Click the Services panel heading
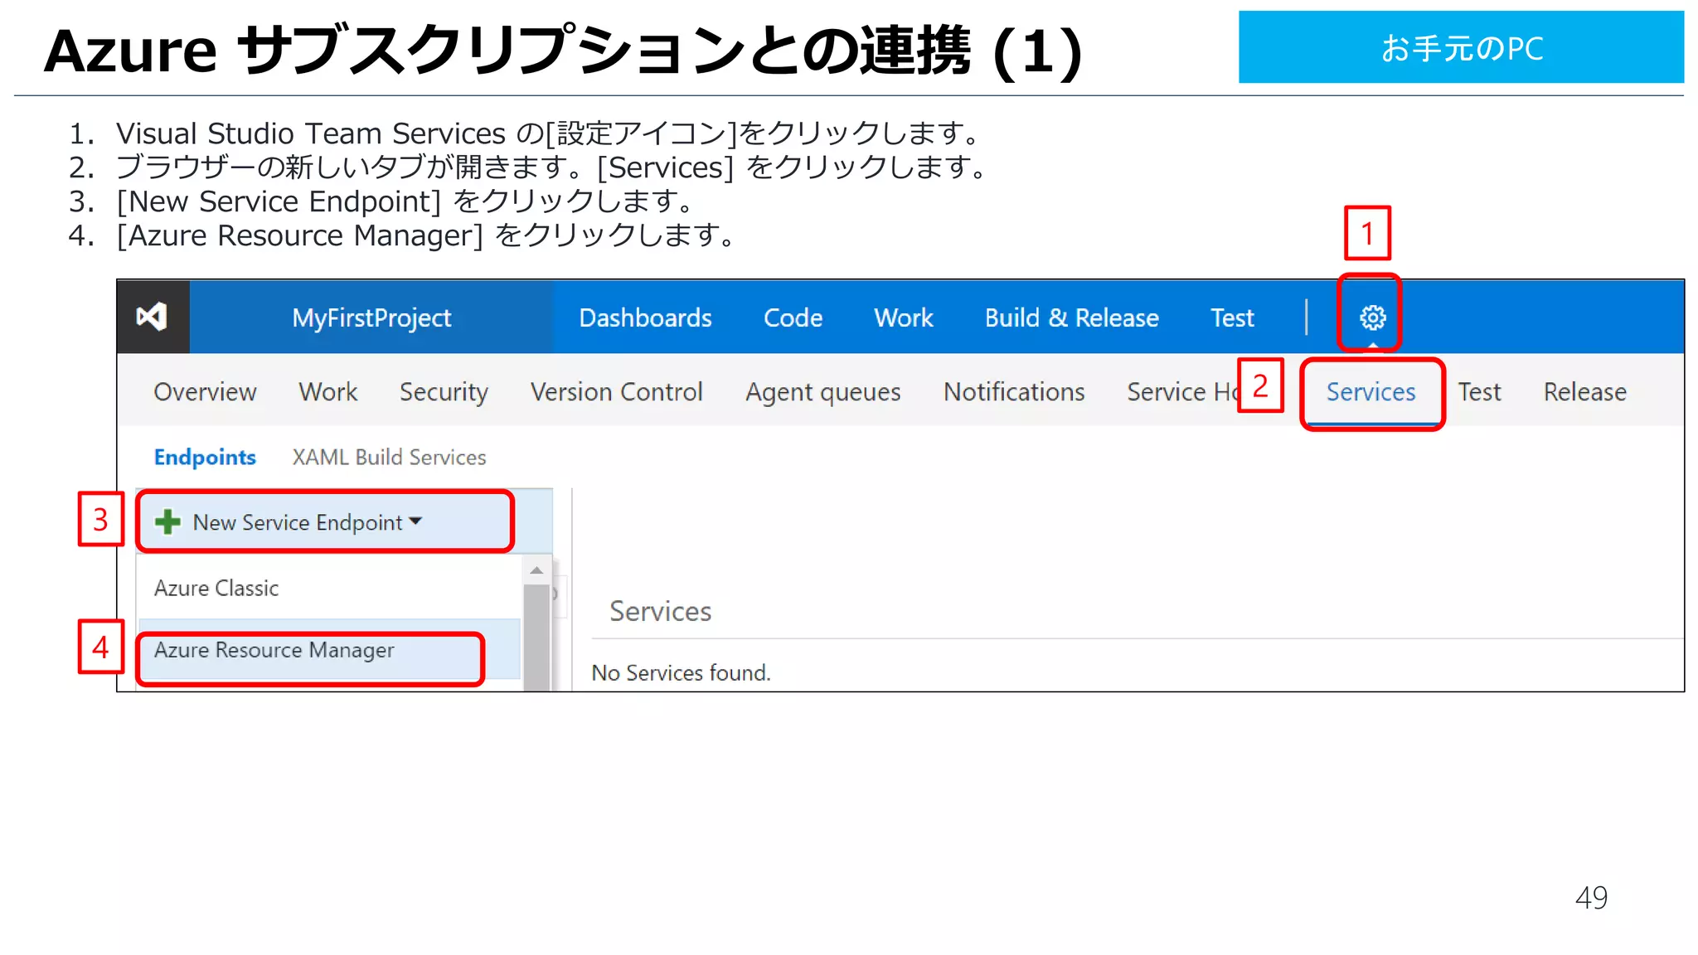The height and width of the screenshot is (955, 1698). (x=660, y=611)
